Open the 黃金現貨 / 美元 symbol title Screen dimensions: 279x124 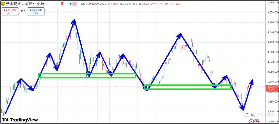pyautogui.click(x=19, y=4)
